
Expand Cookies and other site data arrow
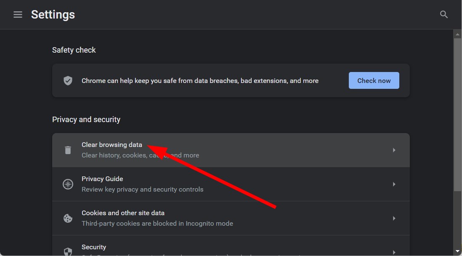tap(394, 218)
